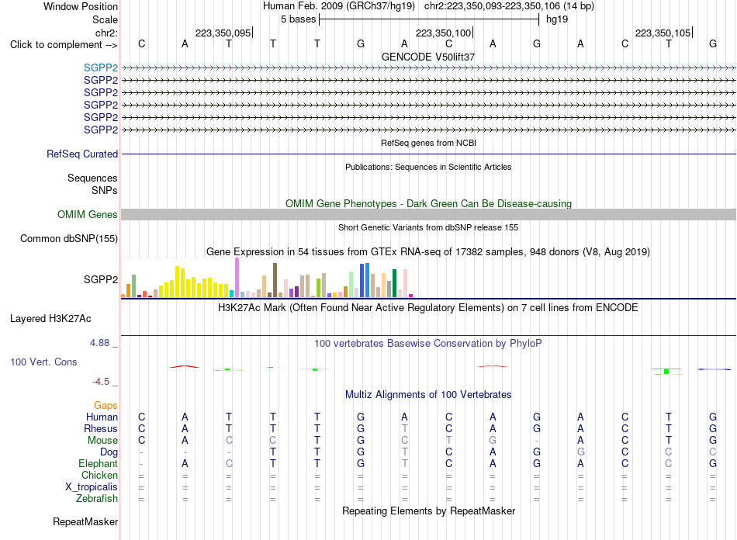Select the Zebrafish species label
The width and height of the screenshot is (737, 540).
pyautogui.click(x=97, y=498)
